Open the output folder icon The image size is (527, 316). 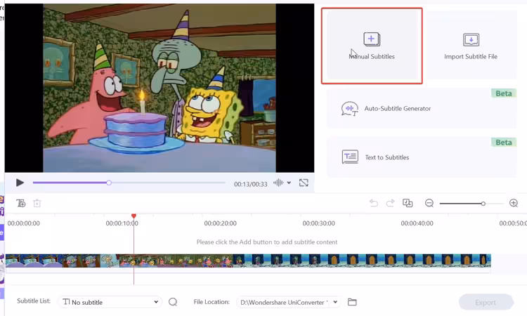tap(352, 302)
